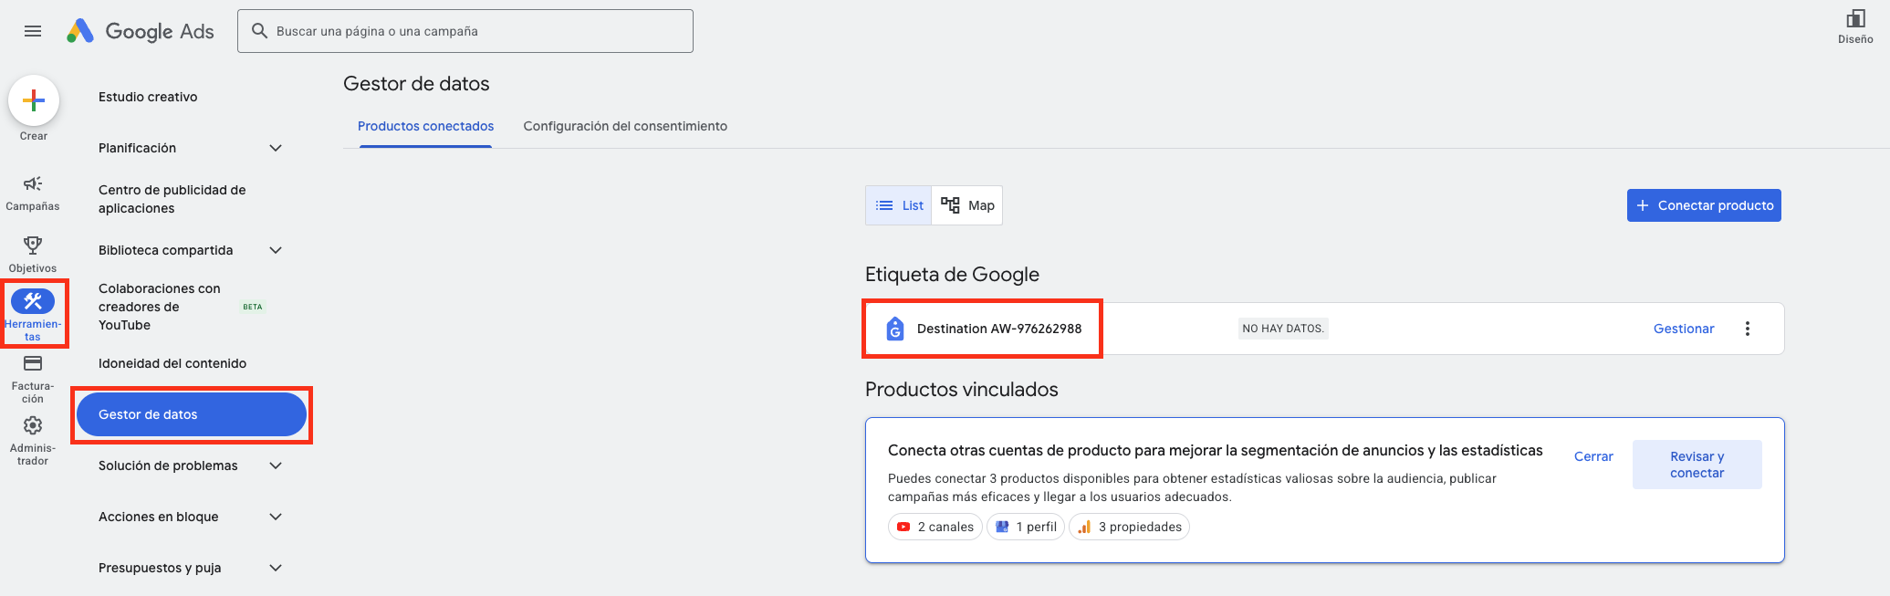This screenshot has height=596, width=1890.
Task: Expand the Planificación section
Action: tap(192, 148)
